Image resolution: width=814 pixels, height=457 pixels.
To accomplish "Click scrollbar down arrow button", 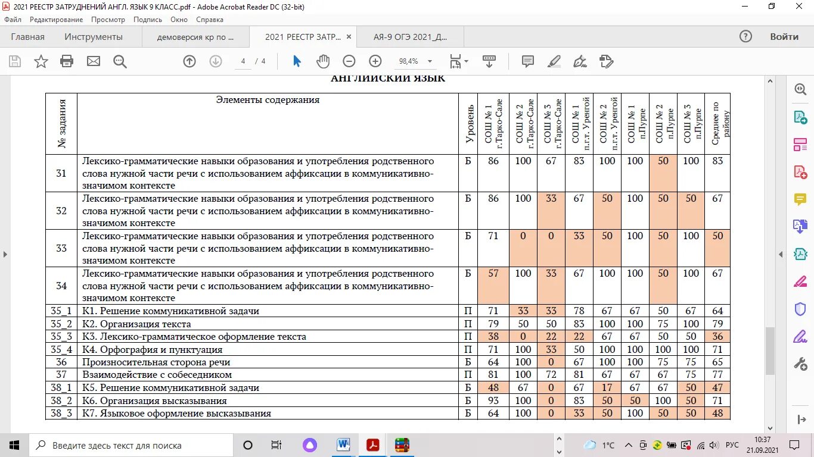I will pos(770,428).
